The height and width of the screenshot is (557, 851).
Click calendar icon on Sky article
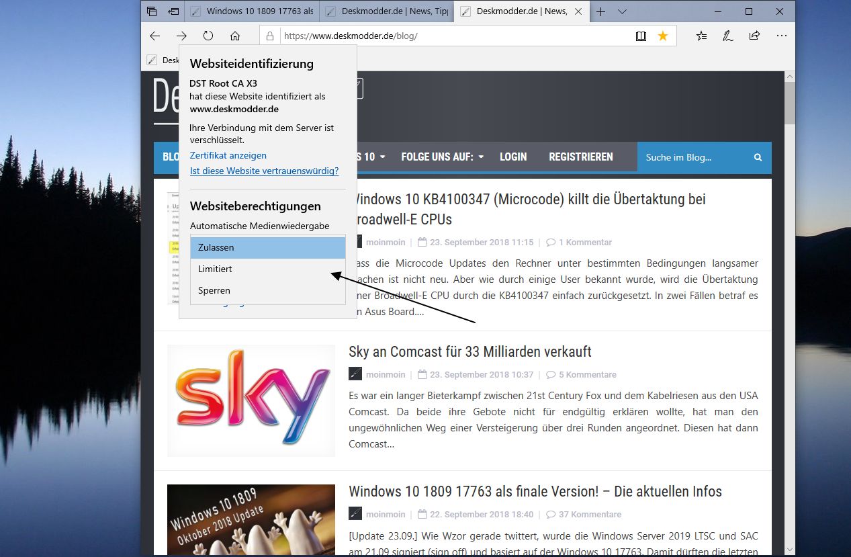tap(422, 374)
